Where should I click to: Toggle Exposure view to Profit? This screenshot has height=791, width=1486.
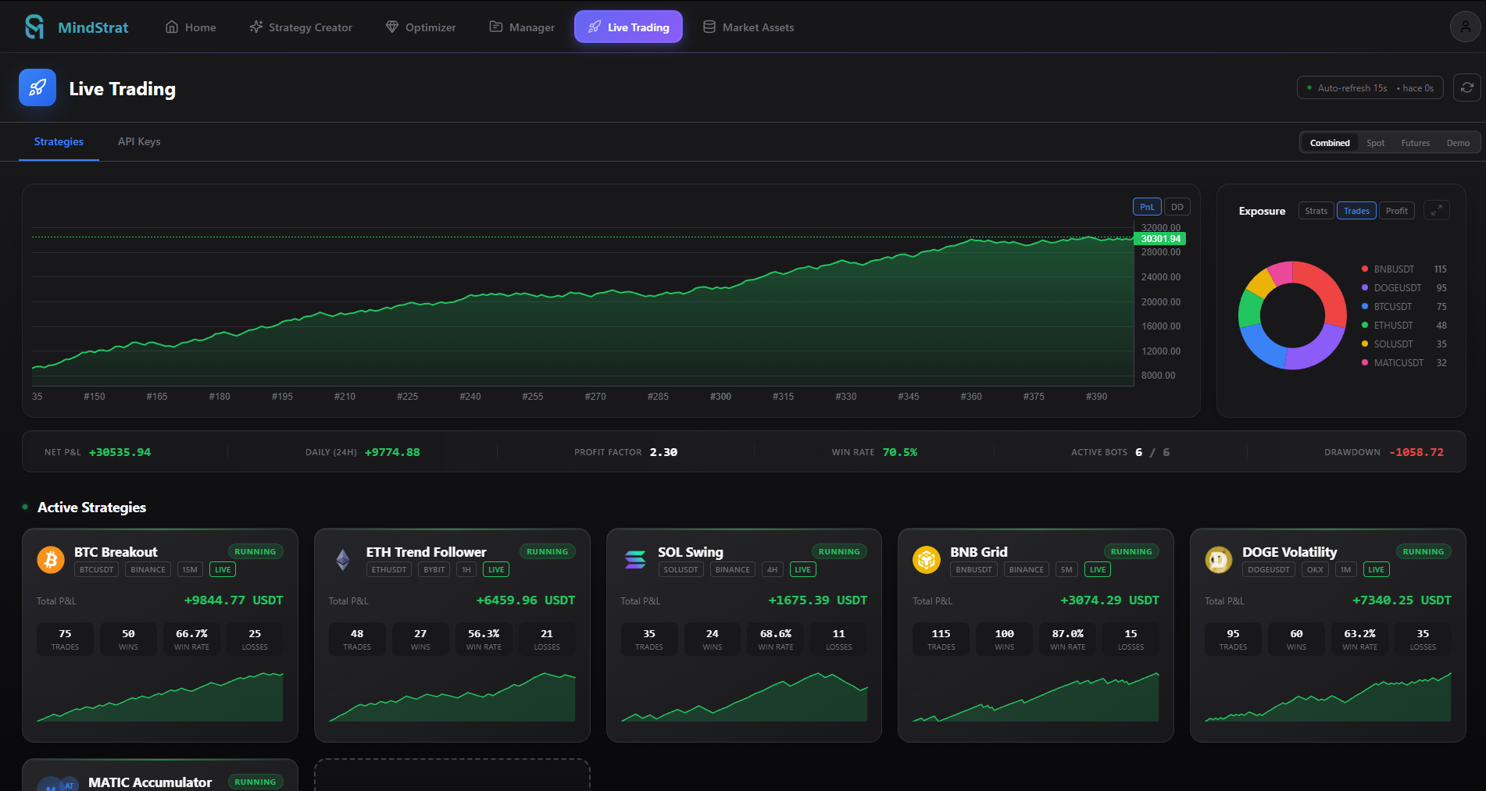pos(1396,210)
